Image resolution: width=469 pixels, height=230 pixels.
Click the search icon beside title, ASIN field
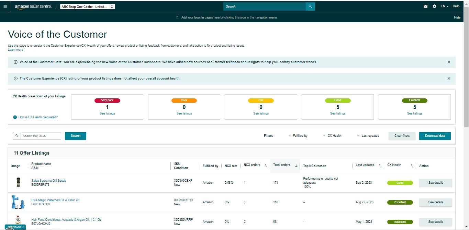[x=16, y=136]
